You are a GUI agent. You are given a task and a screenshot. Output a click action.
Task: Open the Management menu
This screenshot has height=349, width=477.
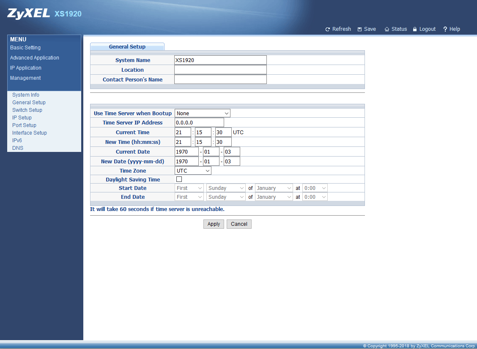[x=25, y=78]
